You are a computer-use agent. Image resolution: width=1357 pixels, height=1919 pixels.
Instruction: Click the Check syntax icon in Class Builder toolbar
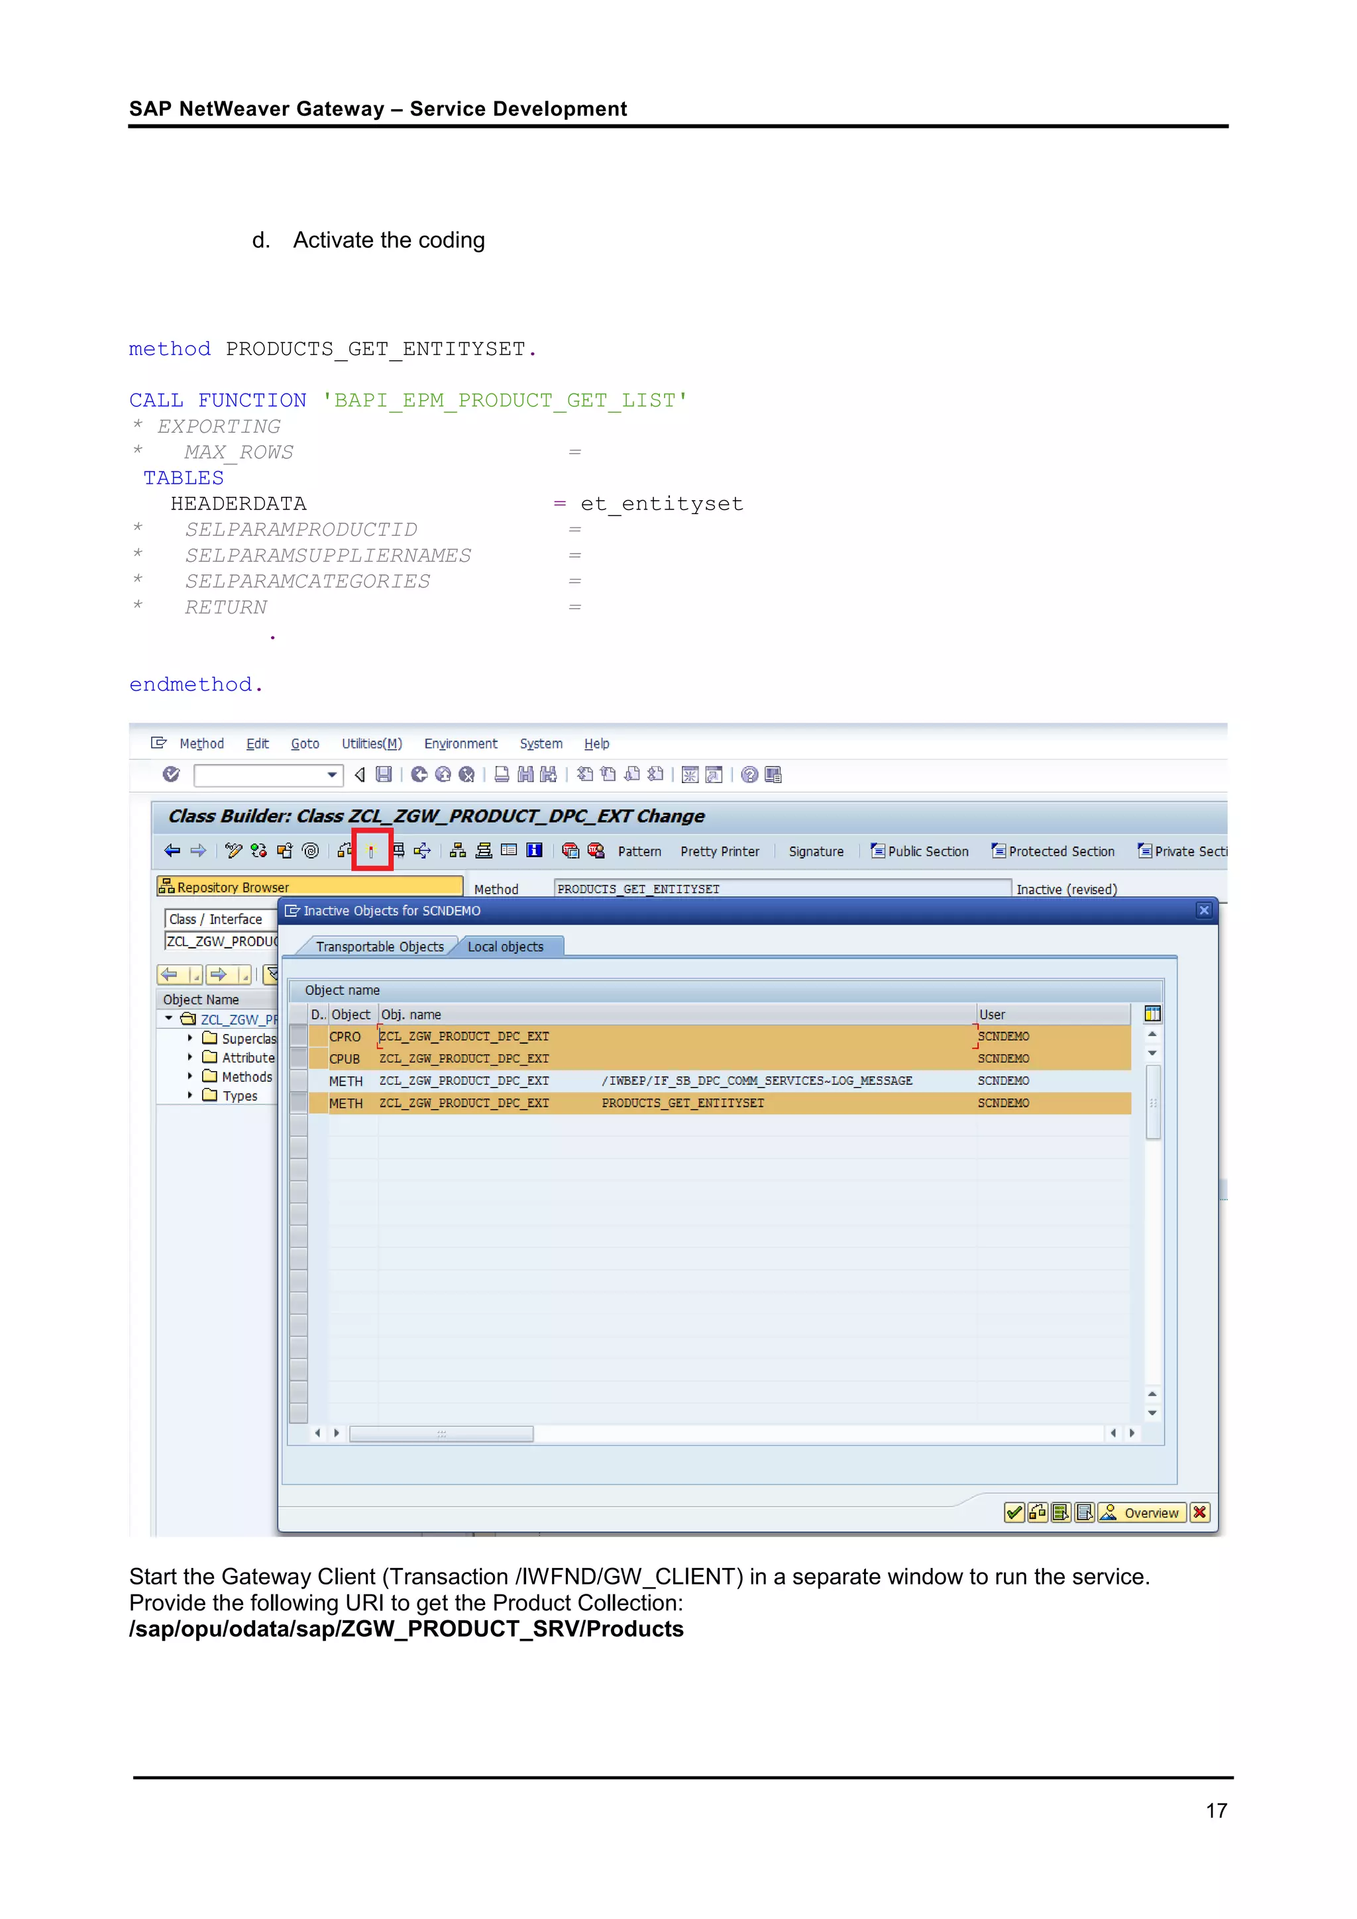pos(345,851)
